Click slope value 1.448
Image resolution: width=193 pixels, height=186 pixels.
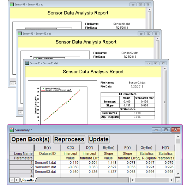tap(108, 163)
